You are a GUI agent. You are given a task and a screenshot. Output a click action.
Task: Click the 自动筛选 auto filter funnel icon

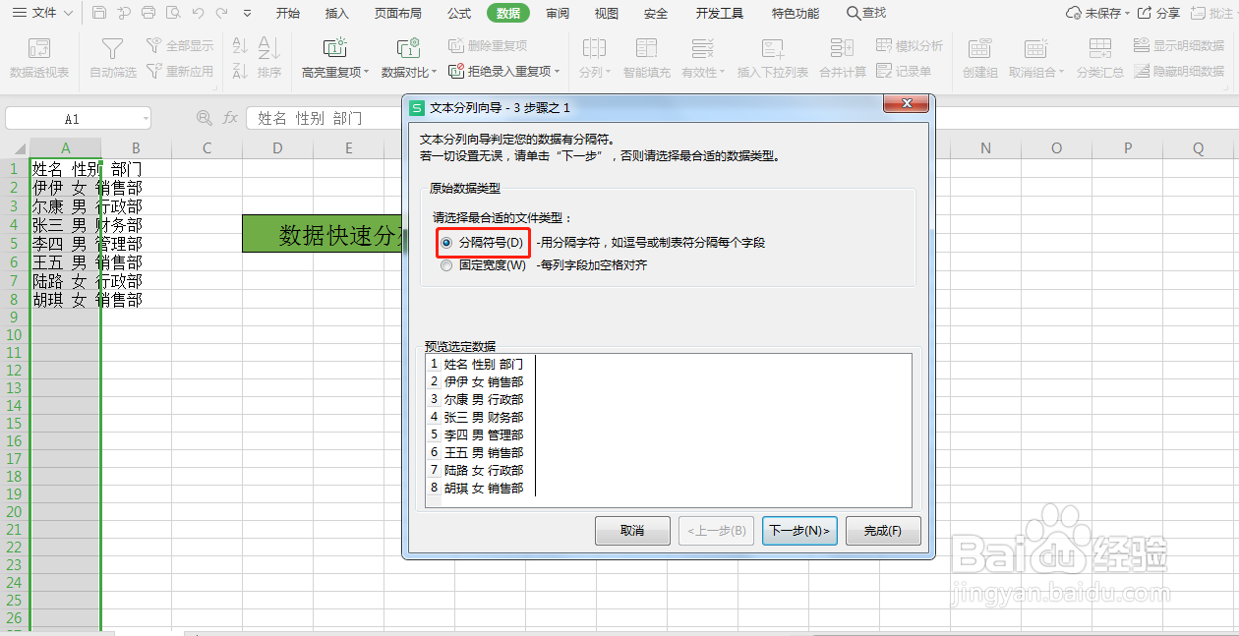click(x=113, y=49)
